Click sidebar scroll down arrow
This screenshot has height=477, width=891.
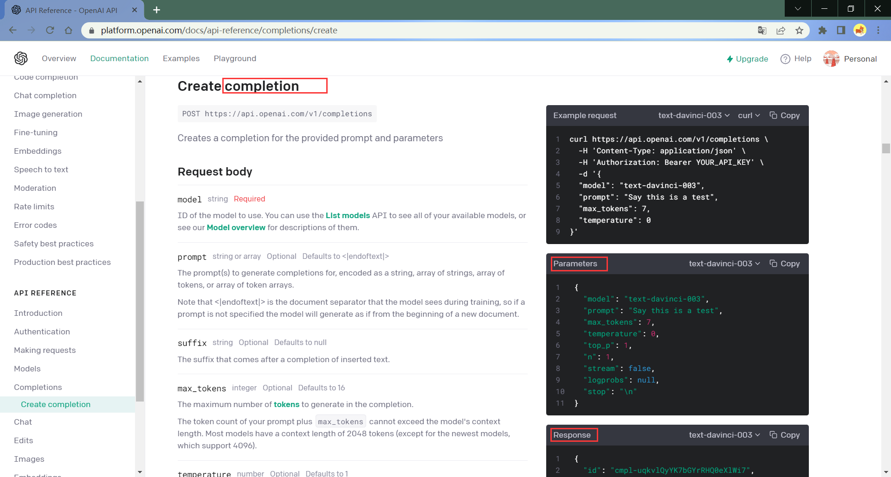140,472
